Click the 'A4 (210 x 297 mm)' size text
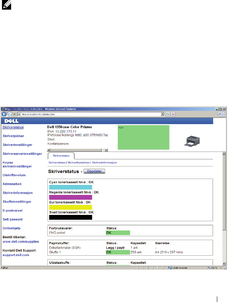This screenshot has width=238, height=302. point(169,252)
